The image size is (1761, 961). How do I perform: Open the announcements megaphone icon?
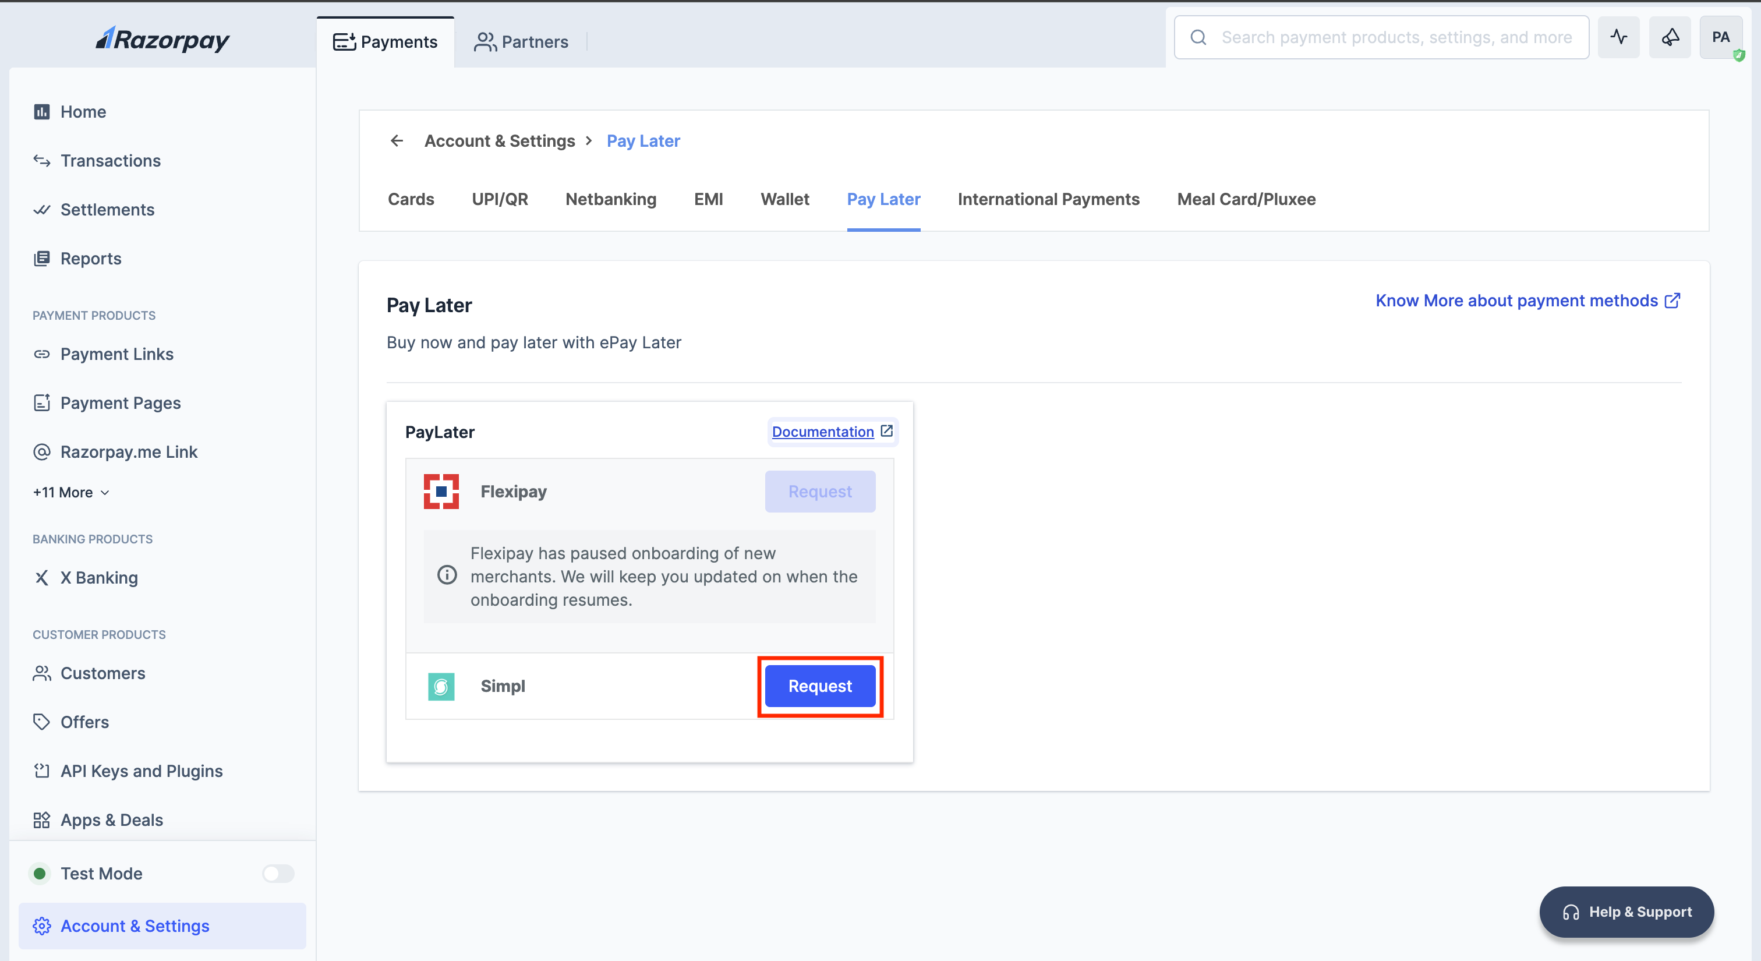pos(1670,38)
